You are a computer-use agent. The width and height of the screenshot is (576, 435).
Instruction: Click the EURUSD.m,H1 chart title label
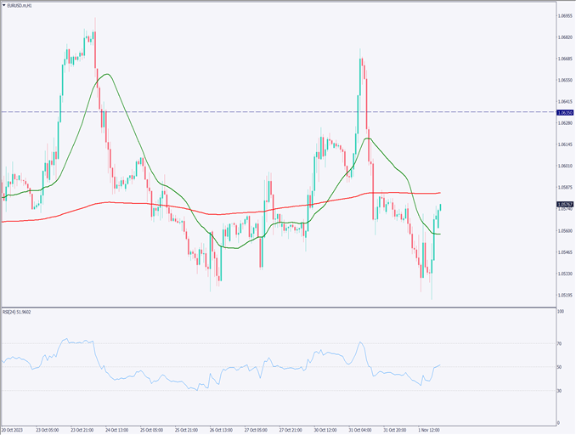23,5
